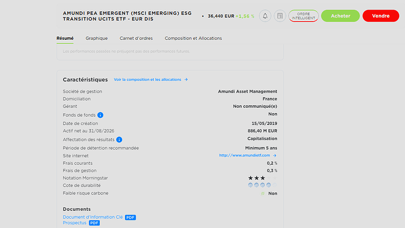Open Document d'Information Clé link
405x228 pixels.
(x=93, y=217)
